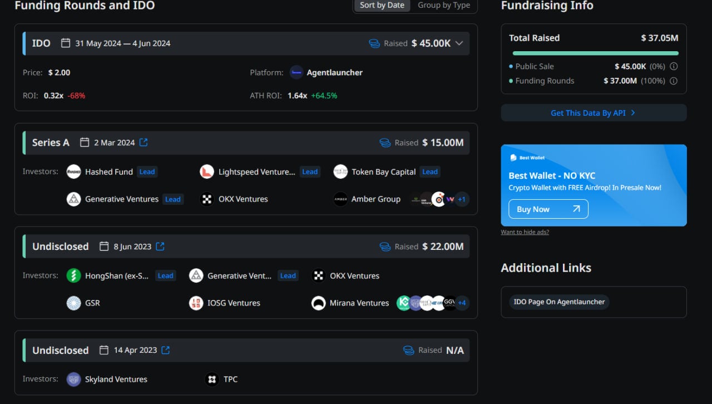Switch to Group by Type view
This screenshot has height=404, width=712.
point(444,5)
